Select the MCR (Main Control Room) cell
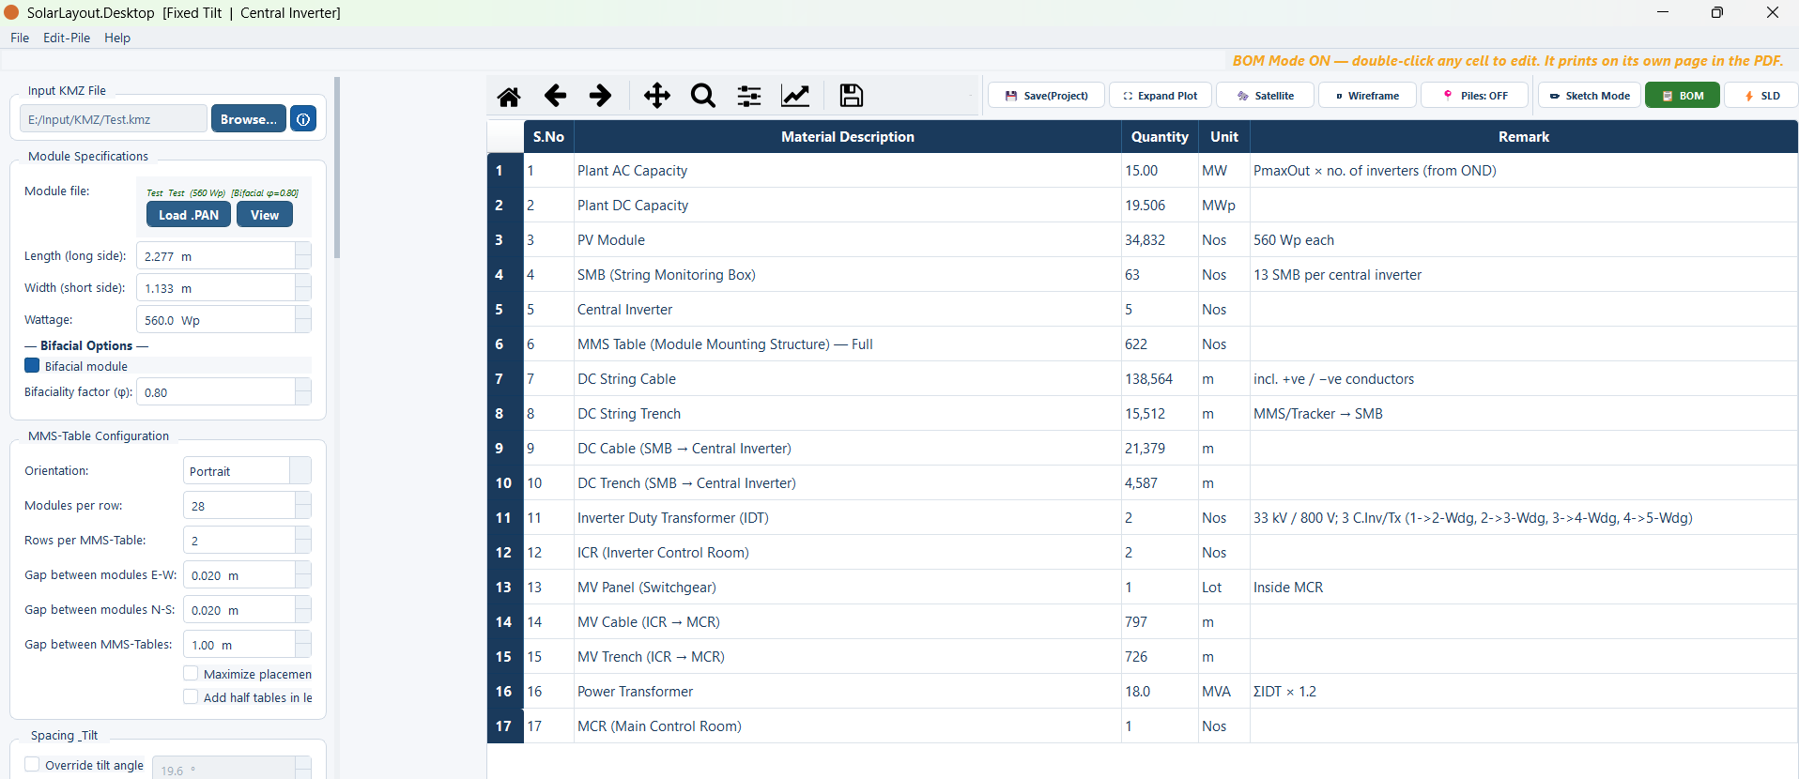 [847, 726]
